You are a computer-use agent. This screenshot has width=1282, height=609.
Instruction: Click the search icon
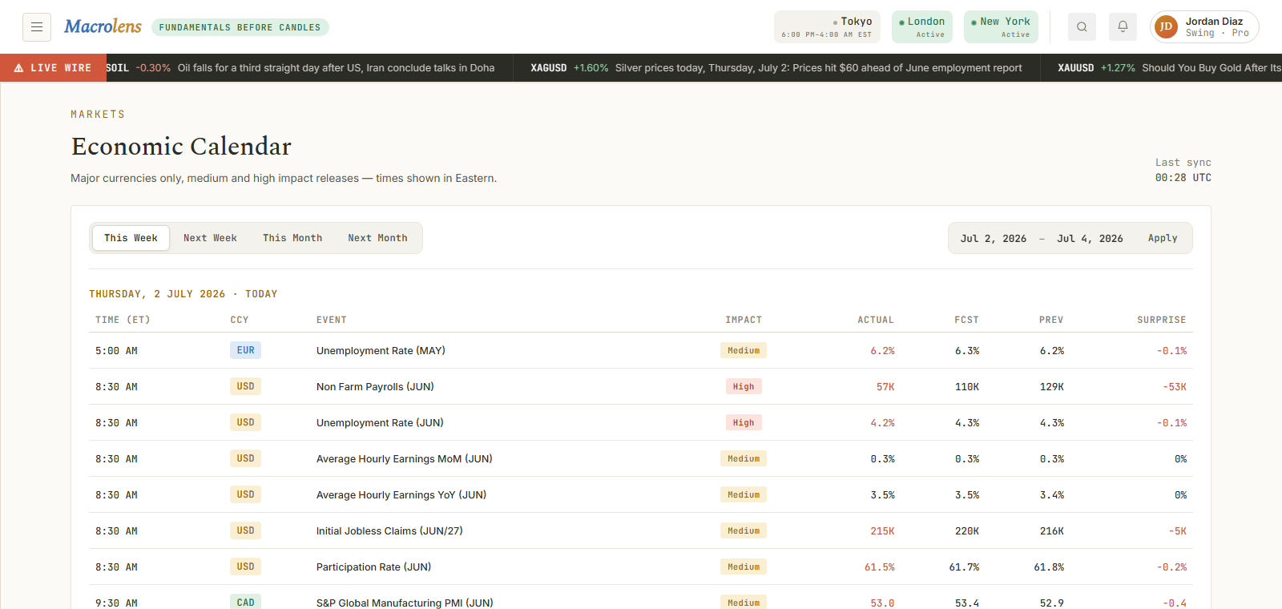tap(1082, 27)
